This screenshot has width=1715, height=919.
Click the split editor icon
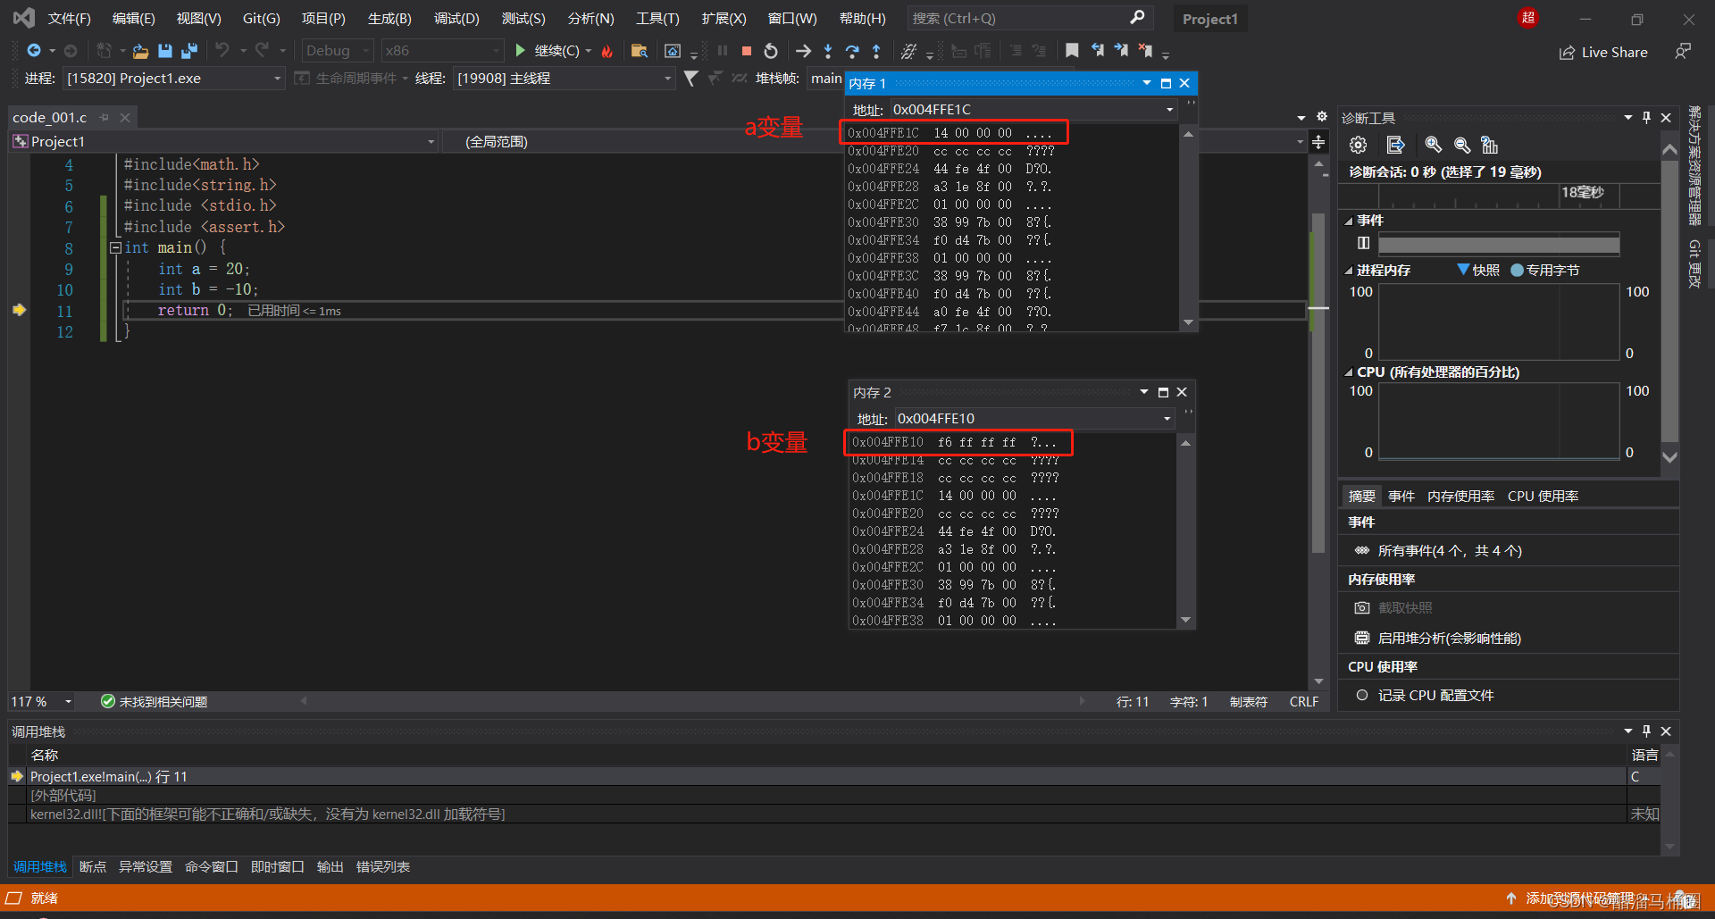point(1318,142)
